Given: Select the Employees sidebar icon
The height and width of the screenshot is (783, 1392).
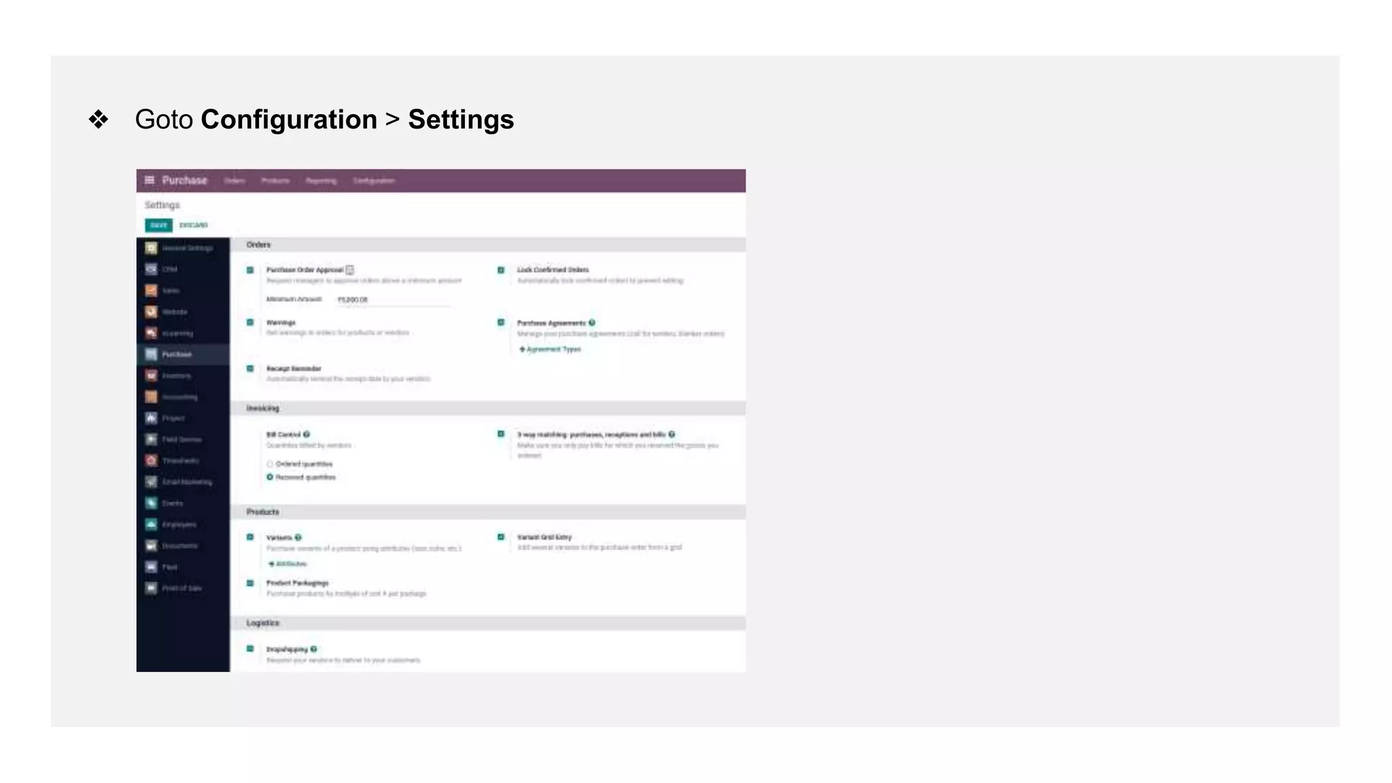Looking at the screenshot, I should click(x=151, y=524).
